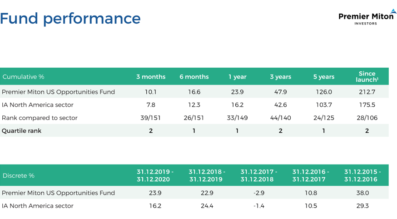
Task: Select sector 3 months value 7.8
Action: click(151, 105)
